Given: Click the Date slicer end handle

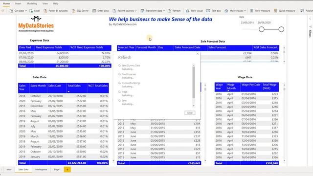Looking at the screenshot, I should 281,29.
